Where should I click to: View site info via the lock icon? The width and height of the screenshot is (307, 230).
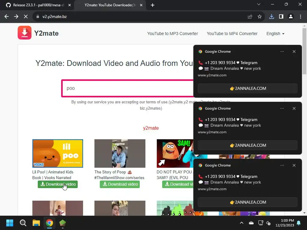point(38,17)
